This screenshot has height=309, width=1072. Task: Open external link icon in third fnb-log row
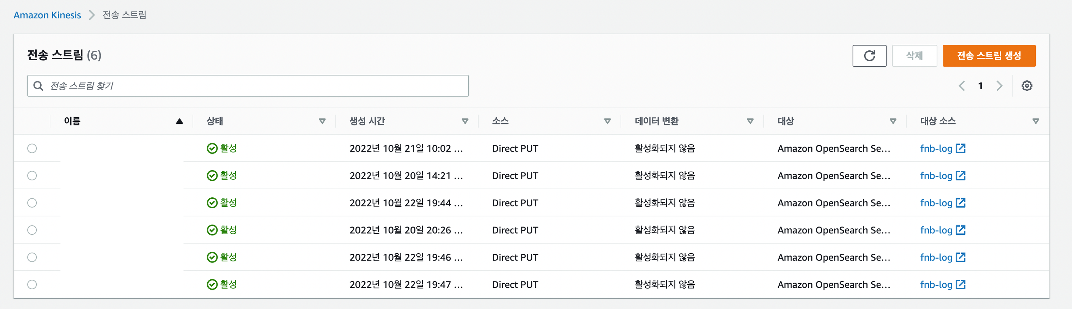click(x=961, y=203)
